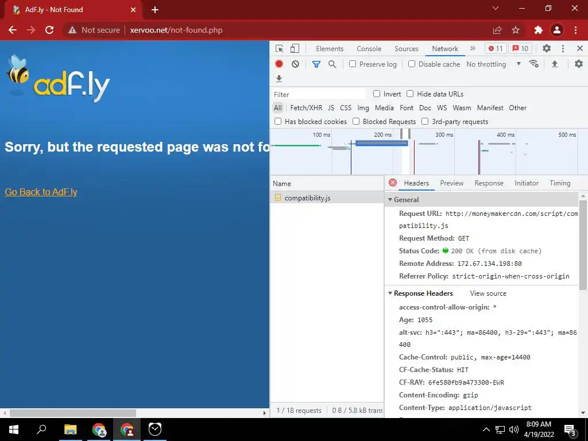Check Hide data URLs
Image resolution: width=588 pixels, height=441 pixels.
tap(410, 94)
